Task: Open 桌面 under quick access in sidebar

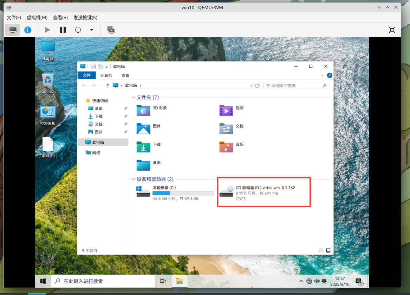Action: pyautogui.click(x=96, y=109)
